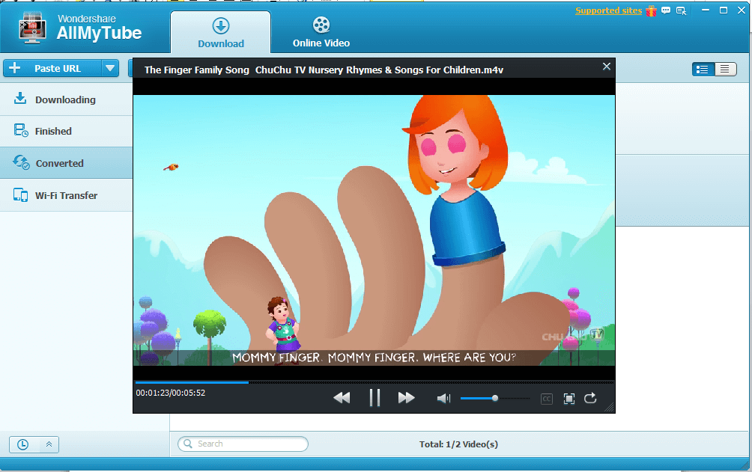The width and height of the screenshot is (752, 472).
Task: Toggle closed captions CC button
Action: tap(546, 399)
